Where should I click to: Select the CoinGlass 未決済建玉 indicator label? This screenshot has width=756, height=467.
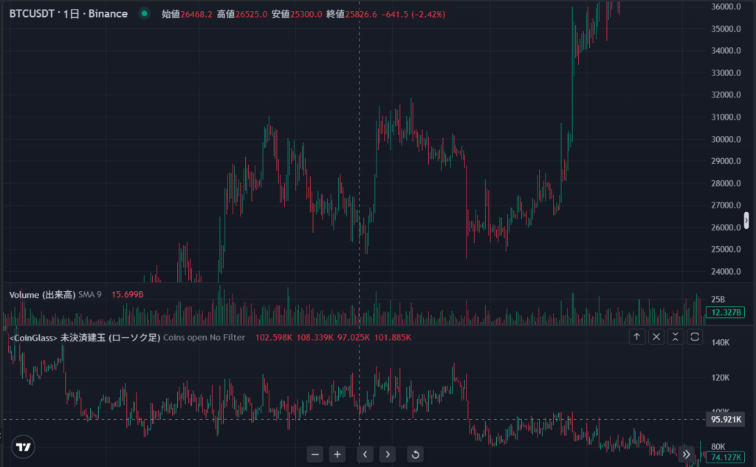point(85,337)
